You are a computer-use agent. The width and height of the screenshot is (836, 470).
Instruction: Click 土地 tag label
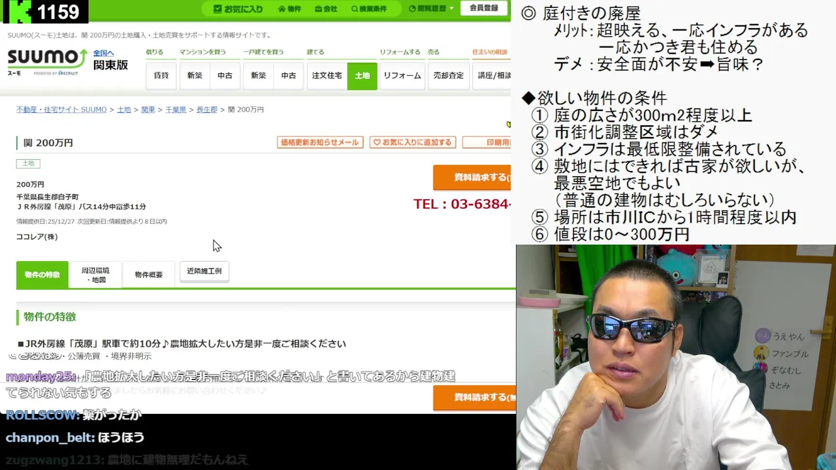coord(28,163)
